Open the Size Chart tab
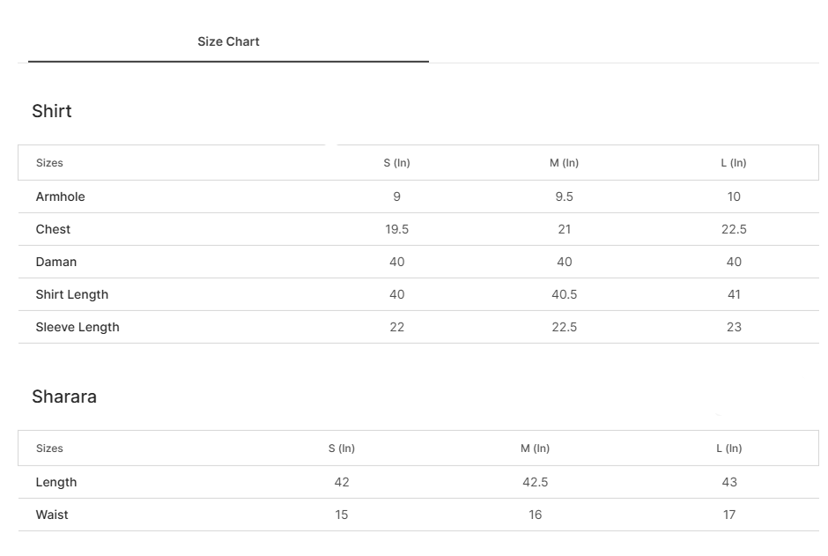This screenshot has width=828, height=556. click(x=228, y=41)
